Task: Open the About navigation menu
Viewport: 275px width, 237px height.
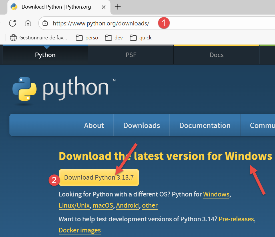Action: point(94,125)
